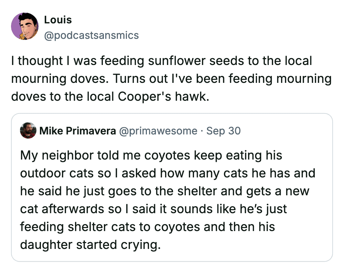Open Mike Primavera's profile name
Screen dimensions: 344x273
pyautogui.click(x=78, y=131)
